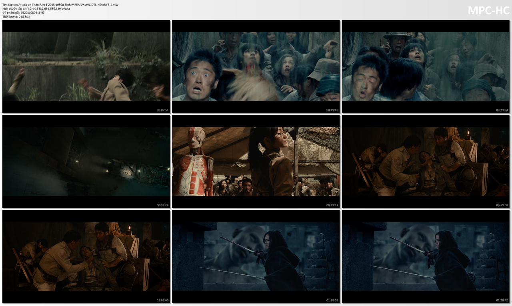Select the thumbnail stamped 01:28:42
Viewport: 512px width, 306px height.
pyautogui.click(x=426, y=257)
